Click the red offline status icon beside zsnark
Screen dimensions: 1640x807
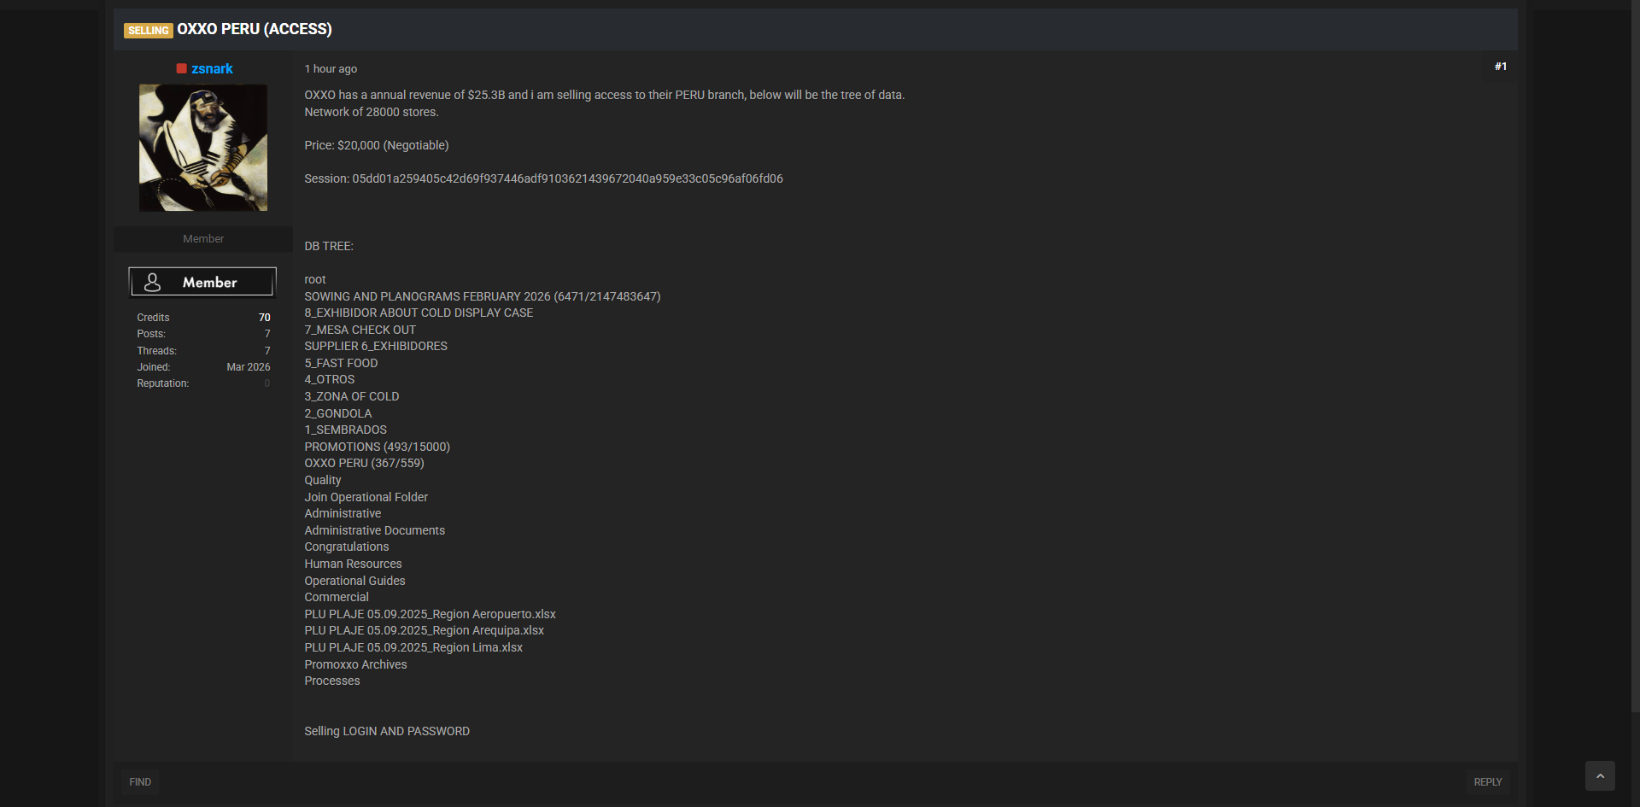click(x=182, y=68)
